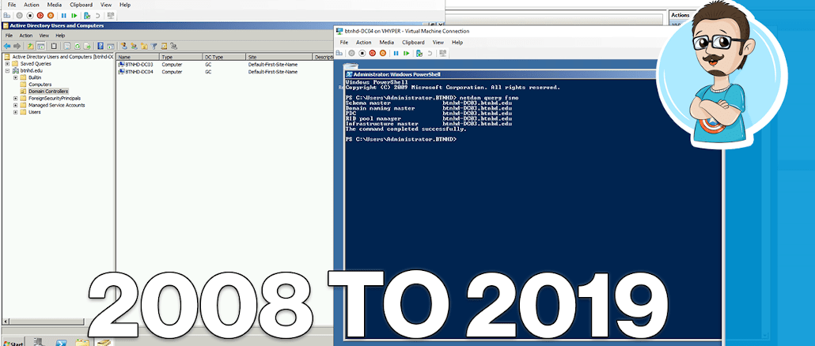Click Back arrow in Active Directory toolbar

coord(7,46)
